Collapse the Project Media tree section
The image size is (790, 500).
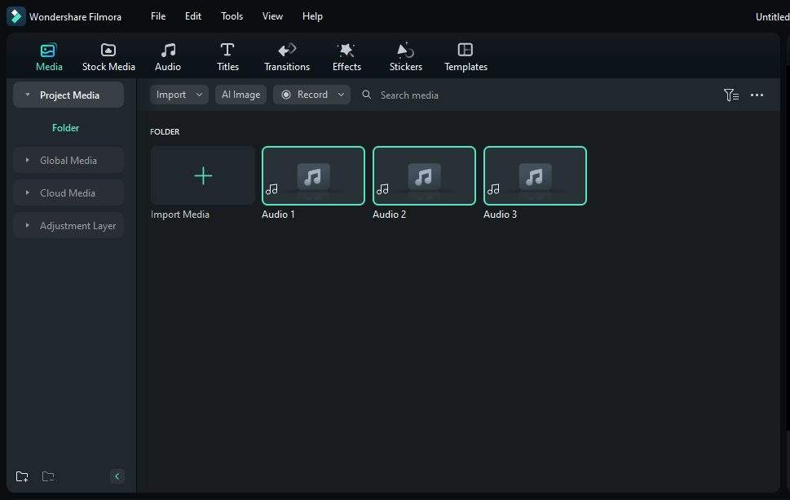coord(27,95)
